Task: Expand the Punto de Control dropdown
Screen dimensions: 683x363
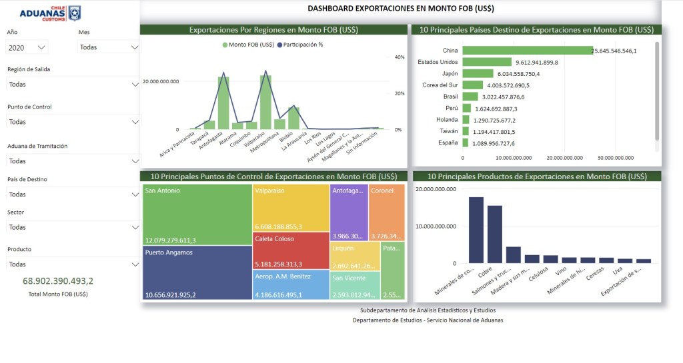Action: coord(73,122)
